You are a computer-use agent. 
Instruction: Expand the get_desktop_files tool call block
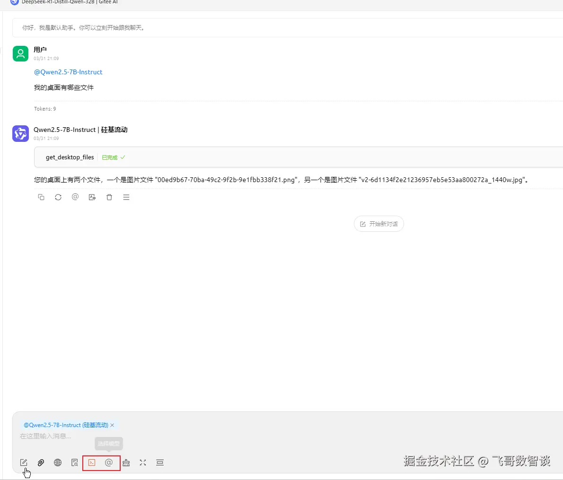coord(299,157)
